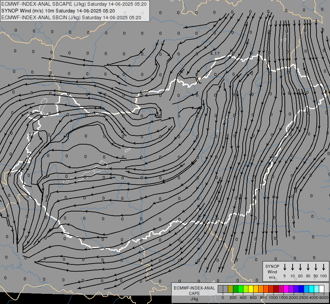
Task: Click the SYNOP Wind 10m title line
Action: click(58, 11)
